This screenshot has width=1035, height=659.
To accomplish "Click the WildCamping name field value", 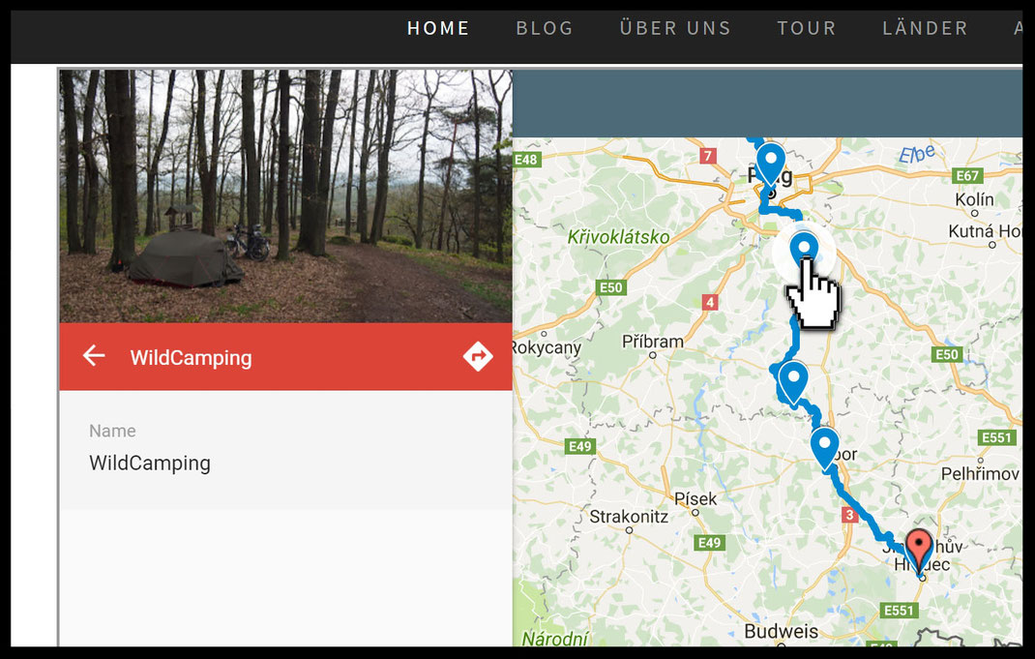I will [x=150, y=463].
